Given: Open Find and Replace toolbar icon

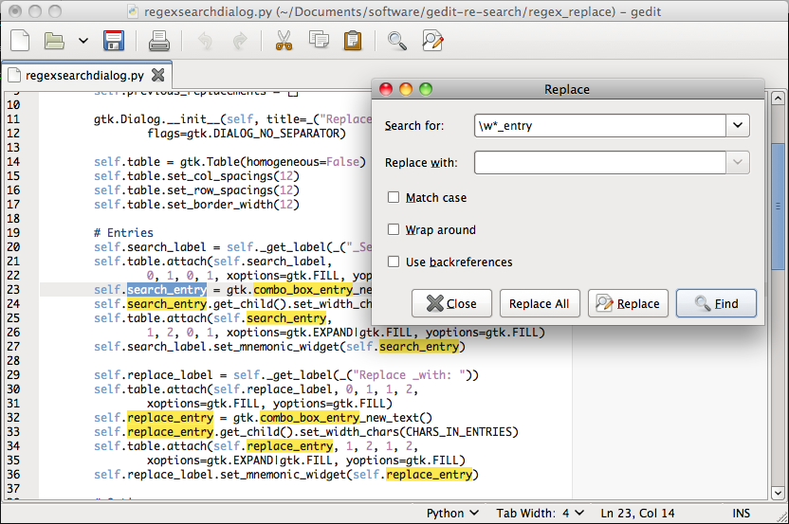Looking at the screenshot, I should click(x=432, y=41).
